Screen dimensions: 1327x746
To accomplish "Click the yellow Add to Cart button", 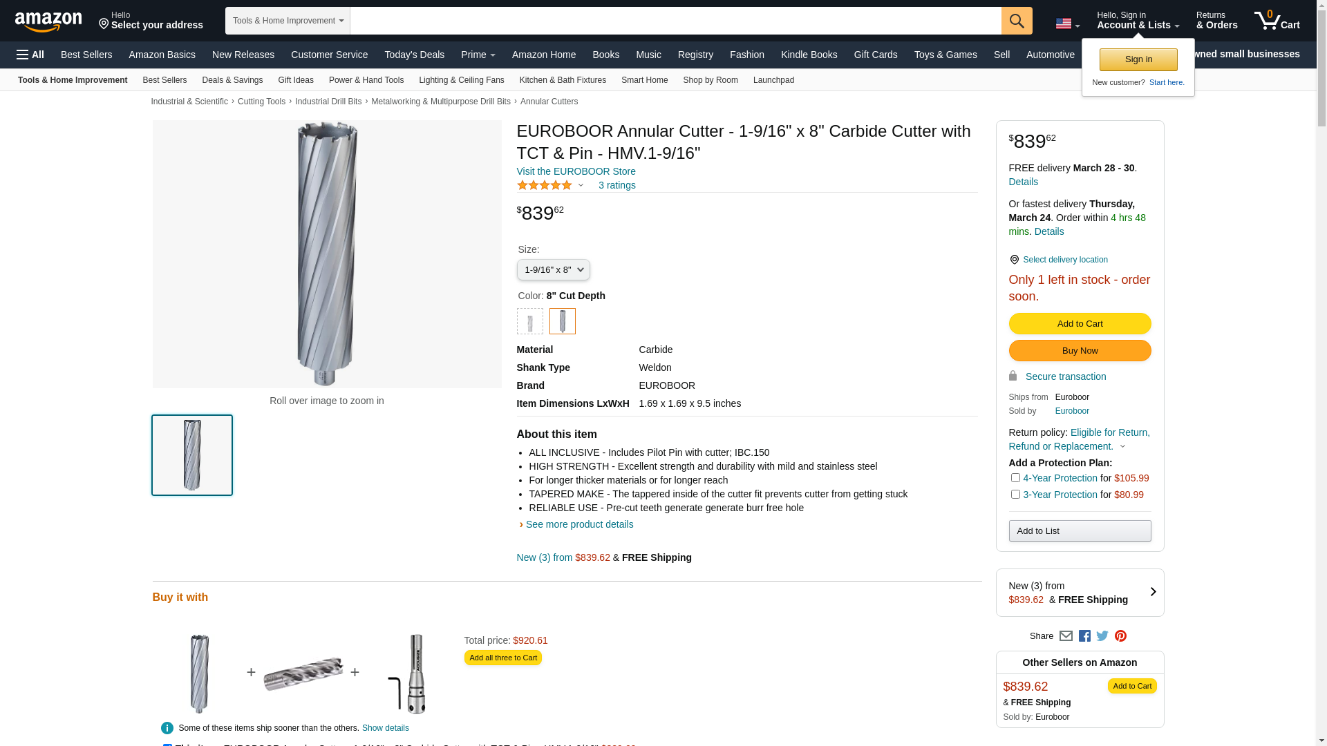I will pos(1080,324).
